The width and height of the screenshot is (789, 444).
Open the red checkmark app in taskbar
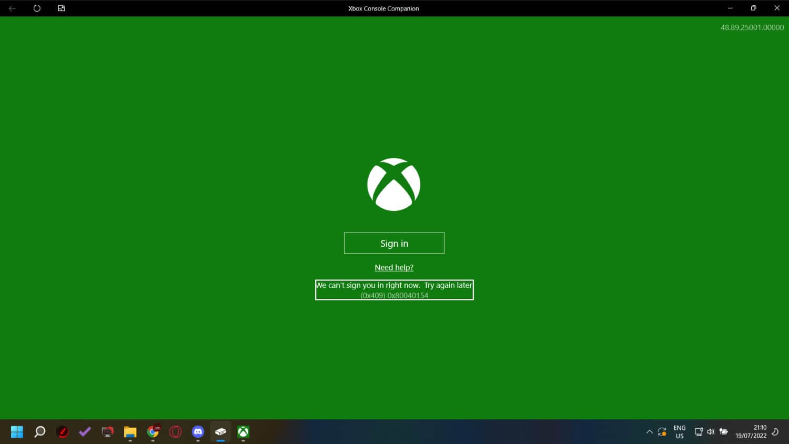[62, 432]
